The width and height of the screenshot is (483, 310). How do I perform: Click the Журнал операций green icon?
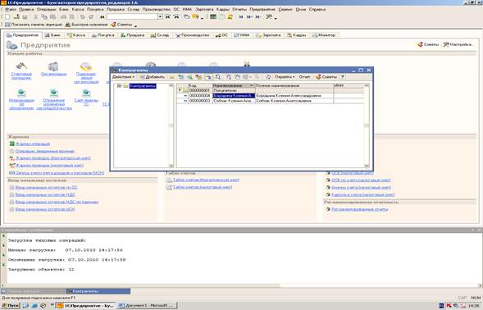pyautogui.click(x=12, y=144)
